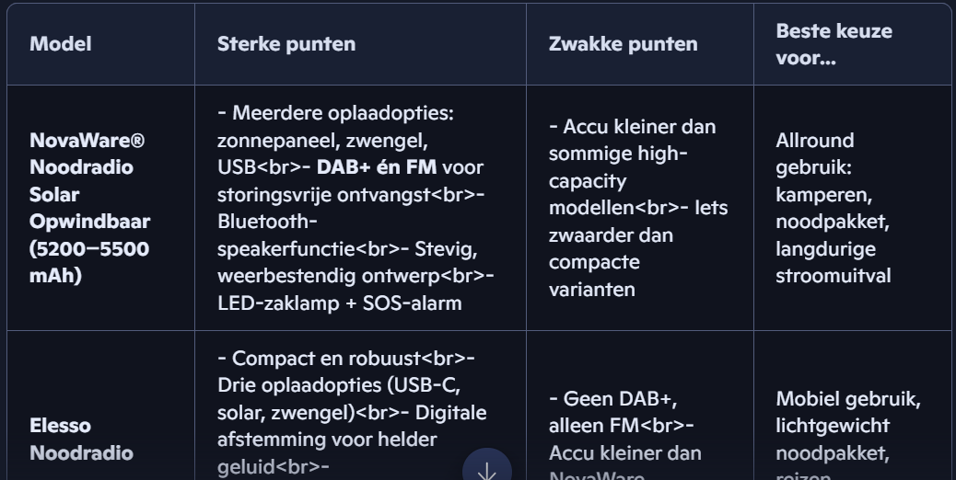Click the Drie oplaadopties (USB-C text
This screenshot has height=480, width=956.
339,385
